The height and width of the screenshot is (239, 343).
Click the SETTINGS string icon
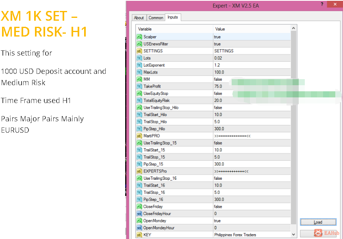(x=139, y=51)
